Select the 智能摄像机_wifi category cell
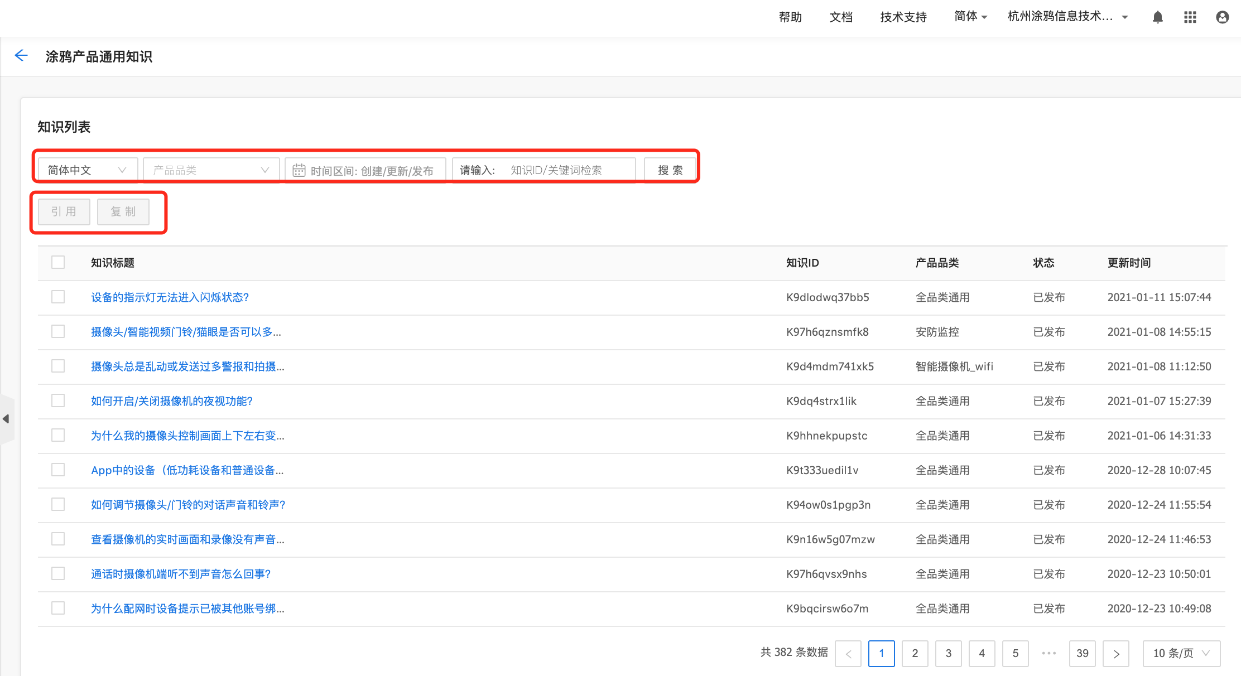Image resolution: width=1241 pixels, height=676 pixels. 954,366
